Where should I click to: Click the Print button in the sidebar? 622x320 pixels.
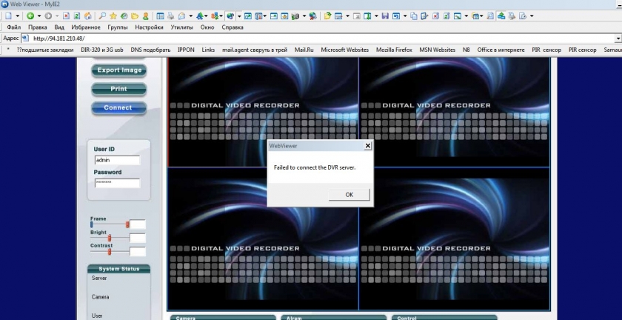click(x=118, y=89)
